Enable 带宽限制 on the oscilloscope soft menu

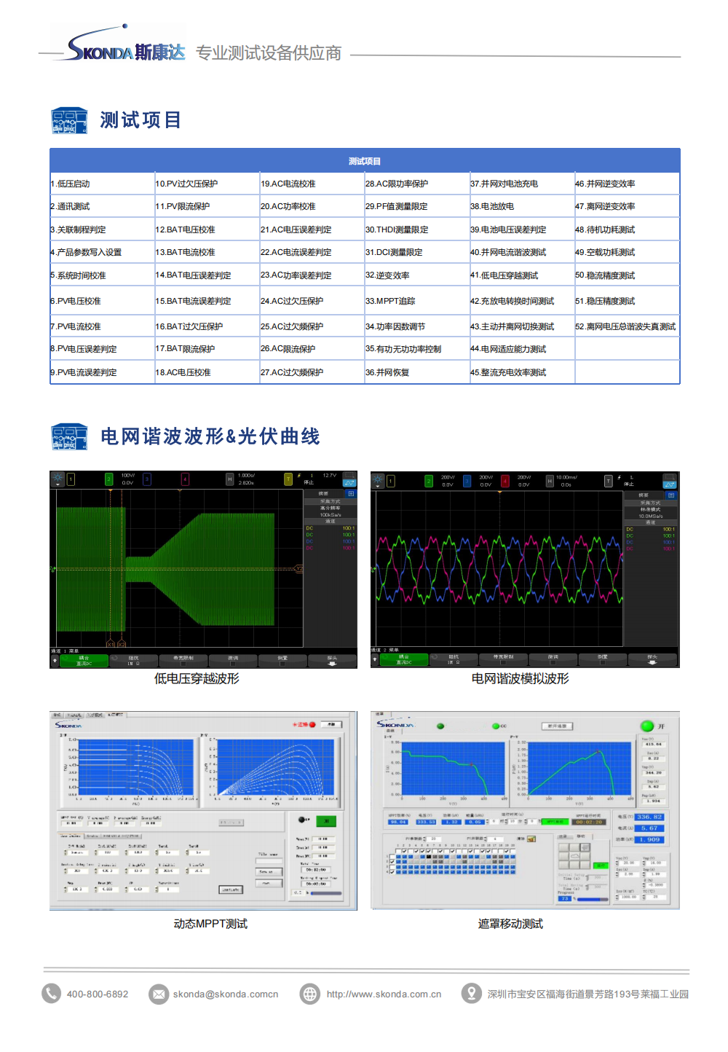(x=183, y=659)
